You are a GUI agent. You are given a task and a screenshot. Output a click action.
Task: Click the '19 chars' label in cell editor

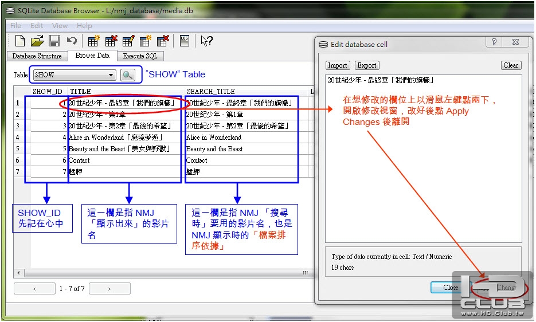pos(342,268)
